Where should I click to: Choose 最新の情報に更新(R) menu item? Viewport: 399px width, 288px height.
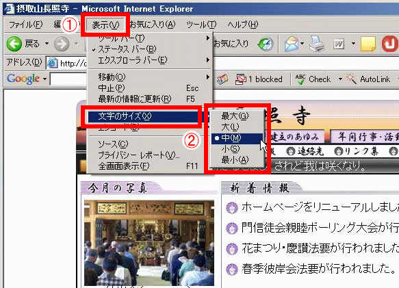(x=150, y=99)
